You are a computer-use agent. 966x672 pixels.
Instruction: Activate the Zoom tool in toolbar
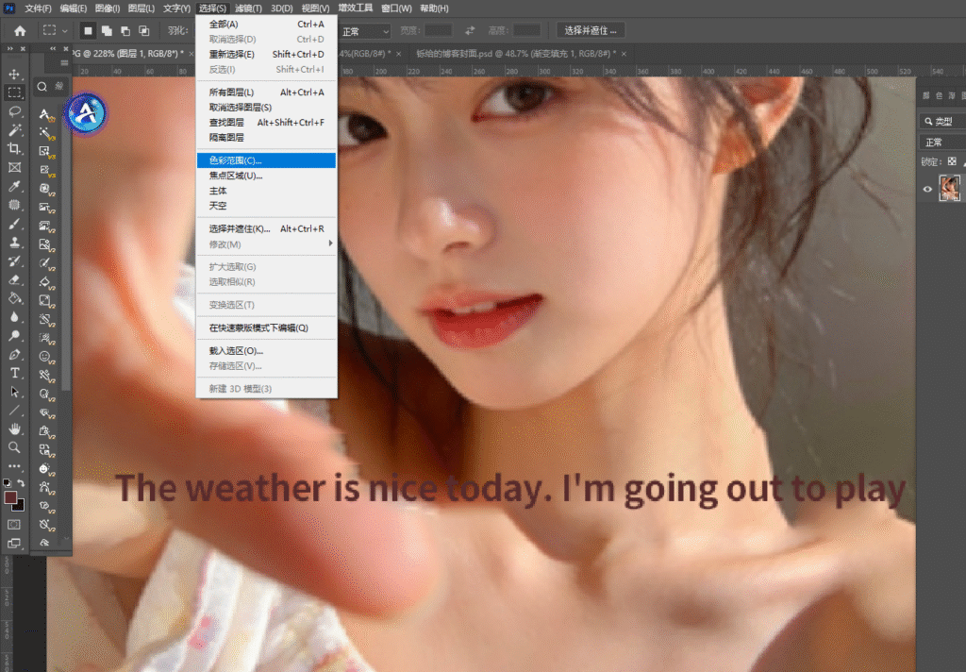[14, 447]
